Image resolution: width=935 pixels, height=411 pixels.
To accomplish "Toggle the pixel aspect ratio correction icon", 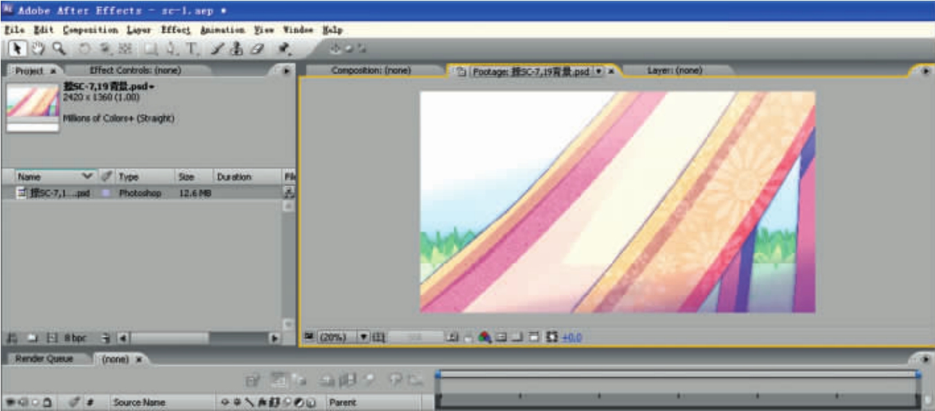I will (533, 337).
